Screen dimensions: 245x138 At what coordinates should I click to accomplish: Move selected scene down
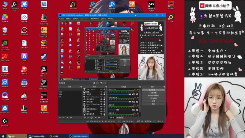pos(71,117)
